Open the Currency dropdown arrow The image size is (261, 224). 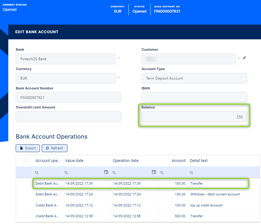click(119, 77)
